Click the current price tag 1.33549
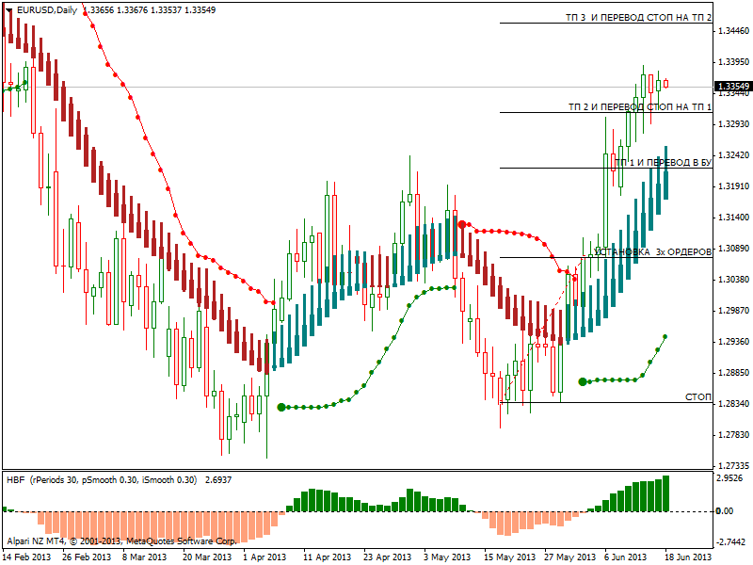 733,87
